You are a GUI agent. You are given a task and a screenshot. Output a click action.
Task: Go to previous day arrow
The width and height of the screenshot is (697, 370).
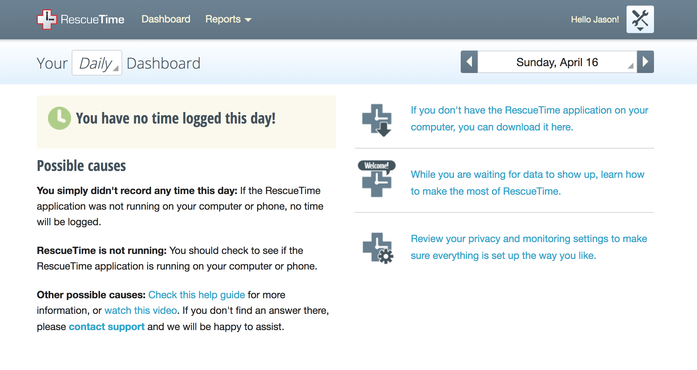[x=469, y=62]
